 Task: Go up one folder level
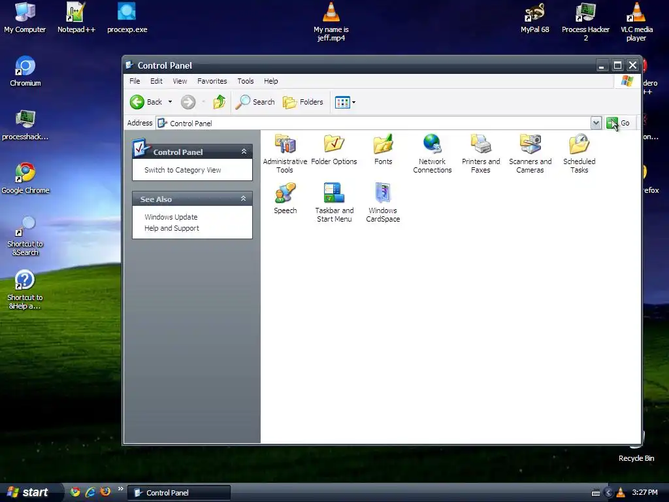click(x=220, y=102)
